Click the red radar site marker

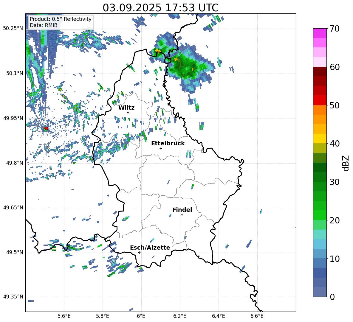pos(46,128)
